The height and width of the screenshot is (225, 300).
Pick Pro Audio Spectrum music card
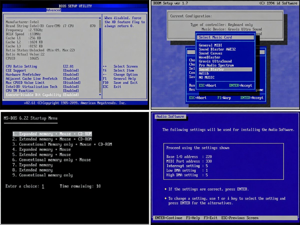(216, 65)
